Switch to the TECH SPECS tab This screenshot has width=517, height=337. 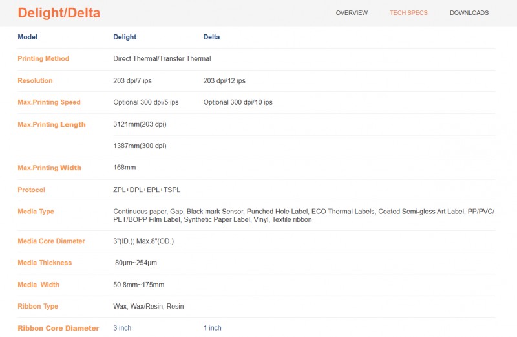pyautogui.click(x=408, y=13)
